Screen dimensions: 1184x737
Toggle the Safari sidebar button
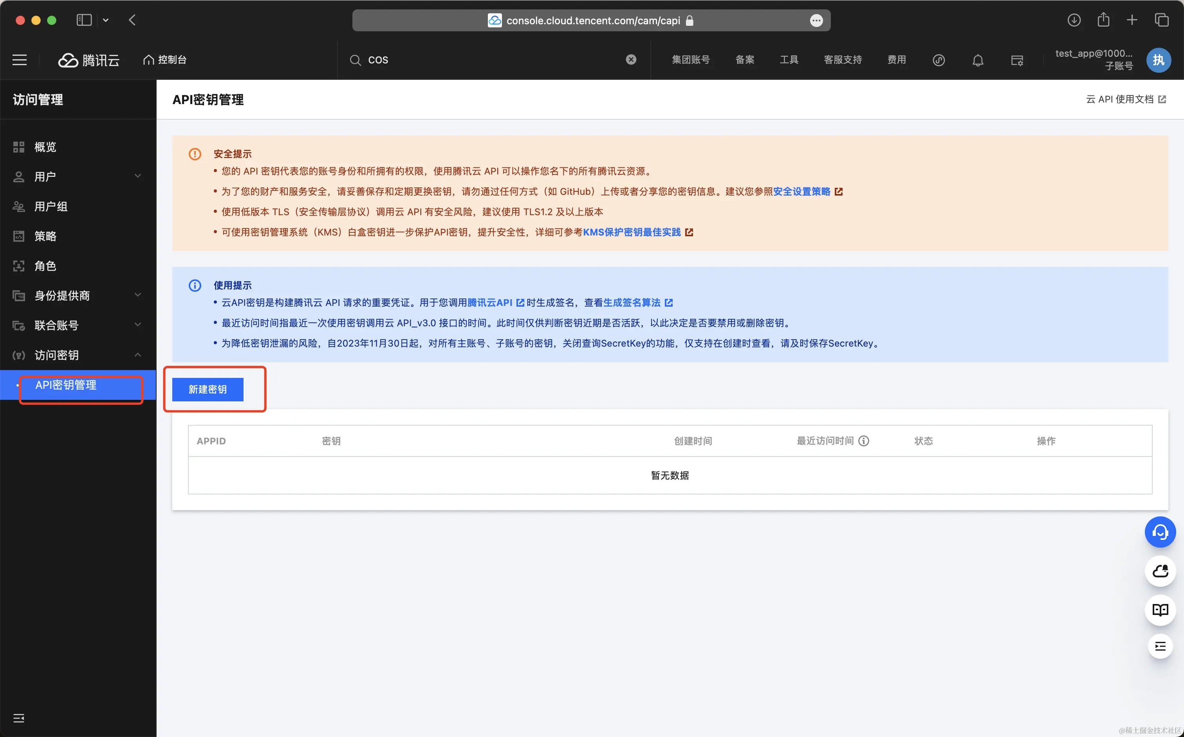pos(84,20)
